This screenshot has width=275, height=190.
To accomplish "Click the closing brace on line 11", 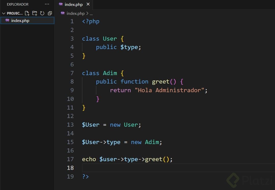I will click(x=84, y=108).
